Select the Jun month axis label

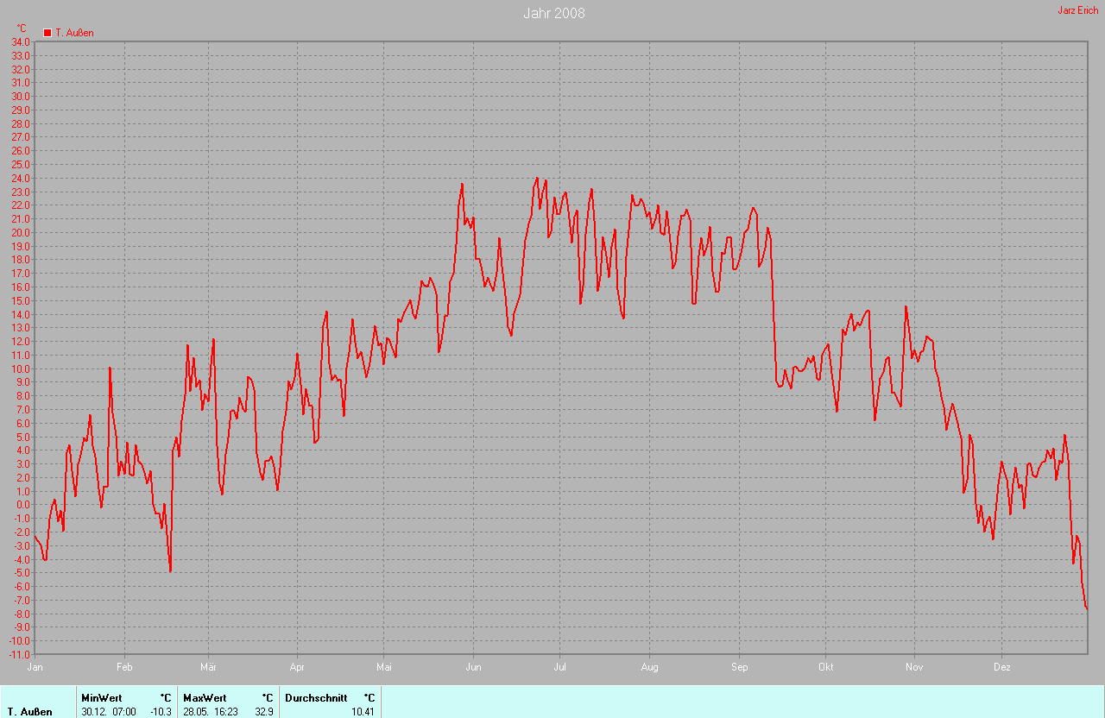tap(473, 667)
